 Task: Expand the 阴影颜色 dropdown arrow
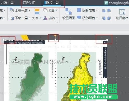(97, 18)
